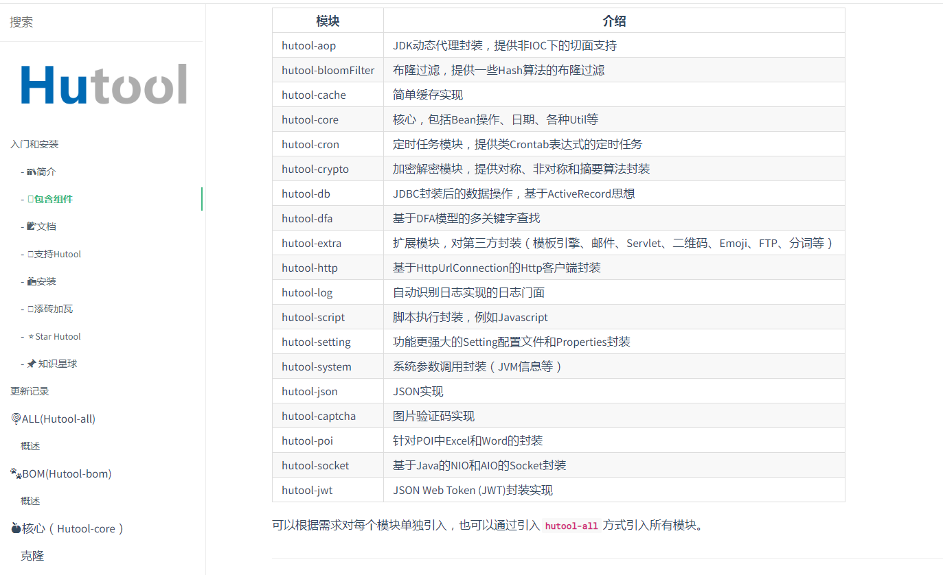Click the hutool-system table cell
The image size is (943, 575).
(328, 366)
